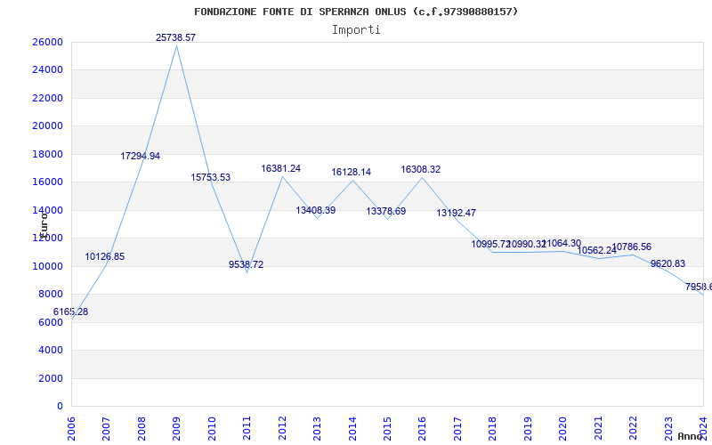Click the x-axis year 2006
The width and height of the screenshot is (712, 445).
71,429
